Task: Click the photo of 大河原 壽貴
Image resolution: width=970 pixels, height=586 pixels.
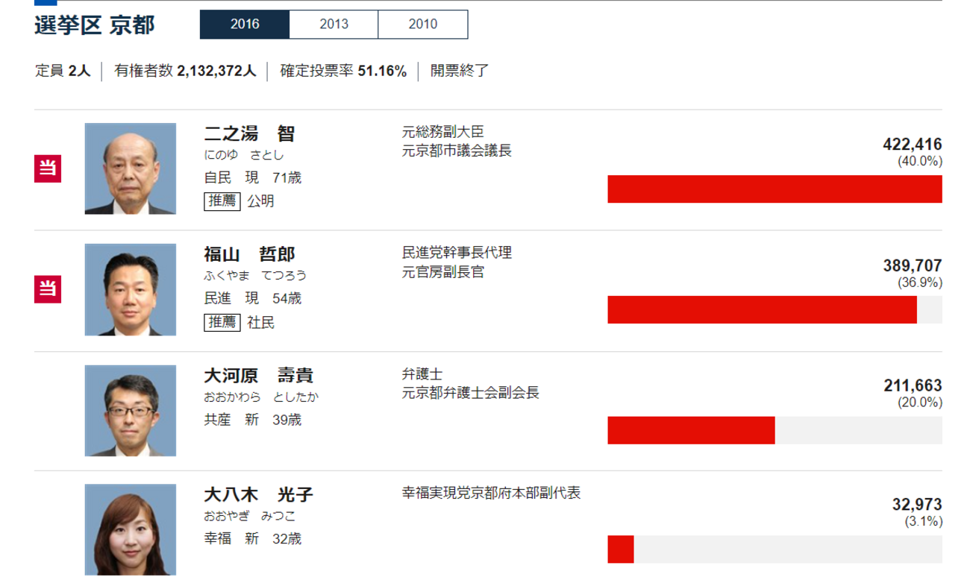Action: tap(131, 410)
